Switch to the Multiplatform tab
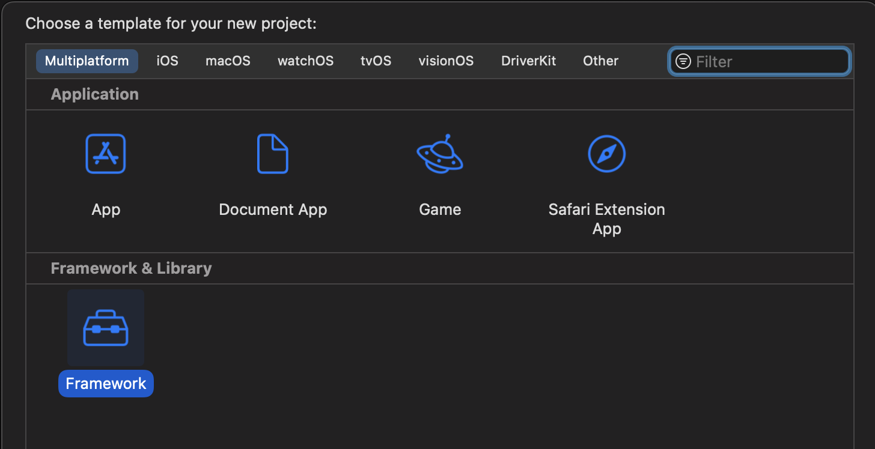Viewport: 875px width, 449px height. [x=87, y=61]
